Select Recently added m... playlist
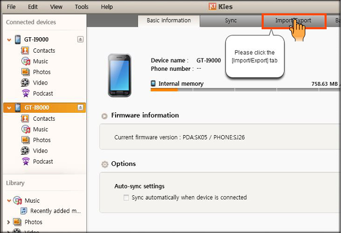 (55, 211)
